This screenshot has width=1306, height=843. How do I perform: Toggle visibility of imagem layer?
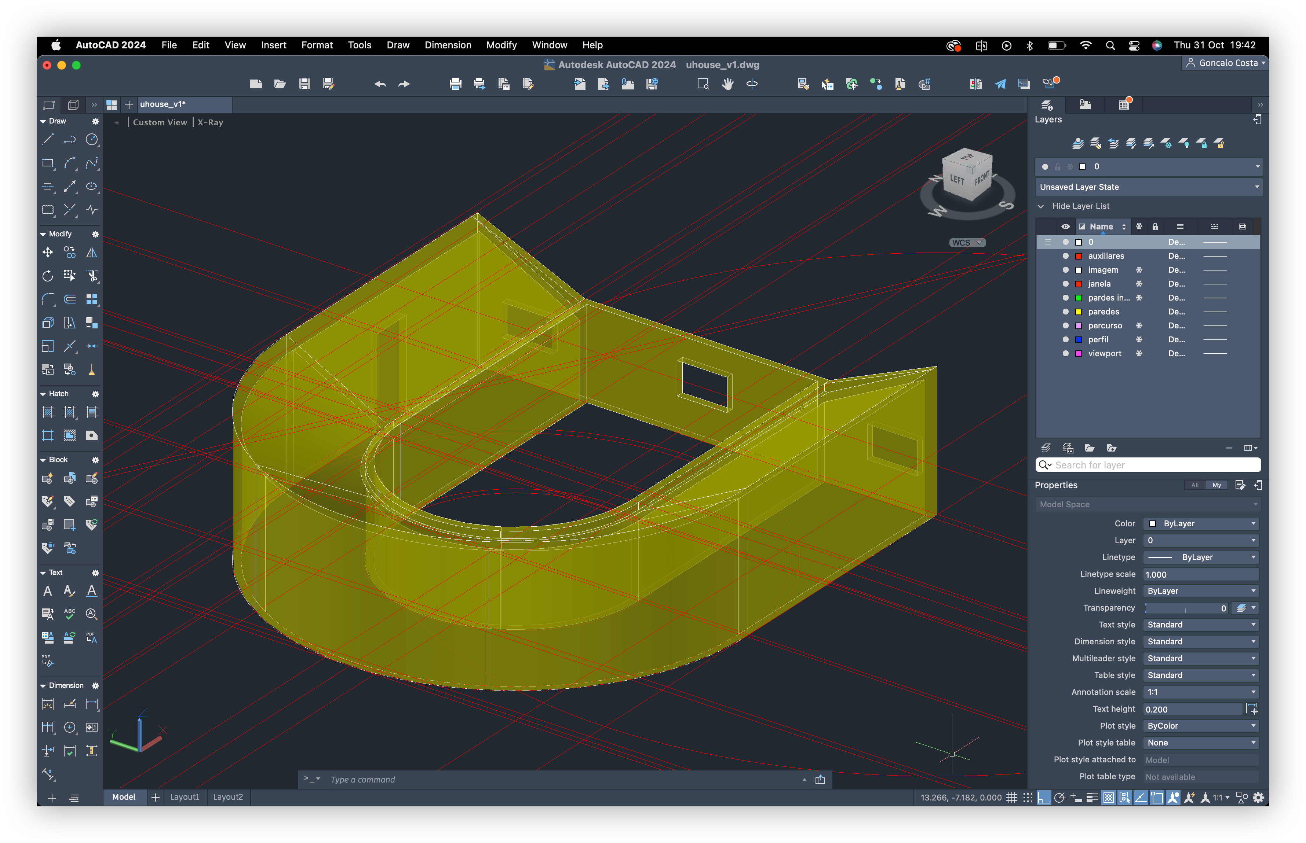click(x=1065, y=270)
